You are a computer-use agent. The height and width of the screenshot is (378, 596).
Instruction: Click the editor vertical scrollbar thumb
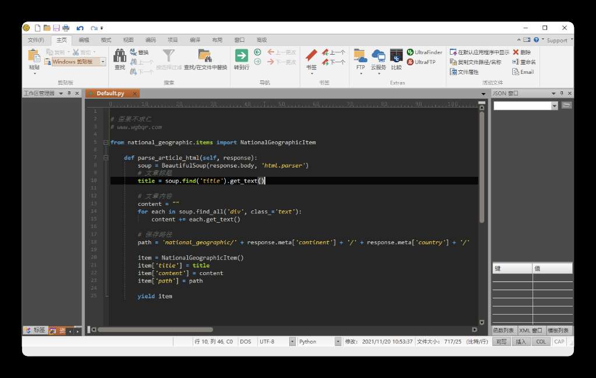481,167
